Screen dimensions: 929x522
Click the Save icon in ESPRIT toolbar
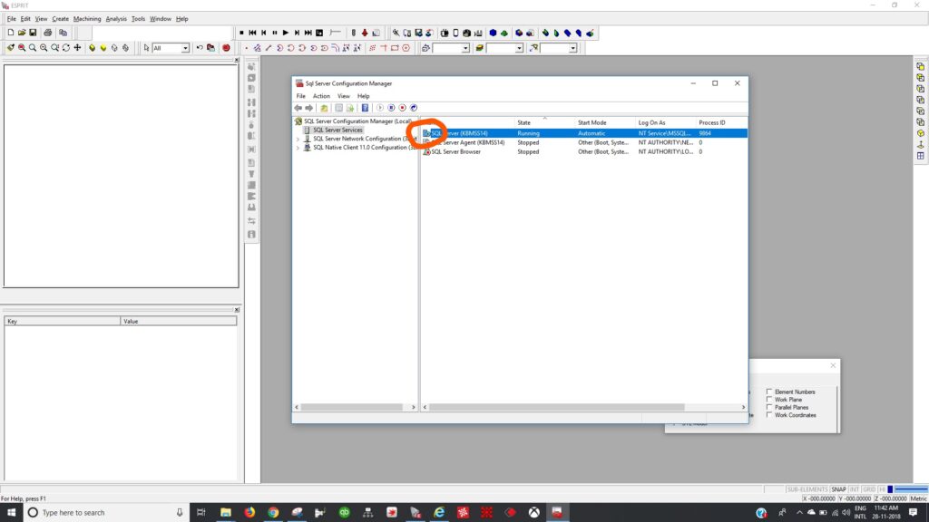point(33,33)
